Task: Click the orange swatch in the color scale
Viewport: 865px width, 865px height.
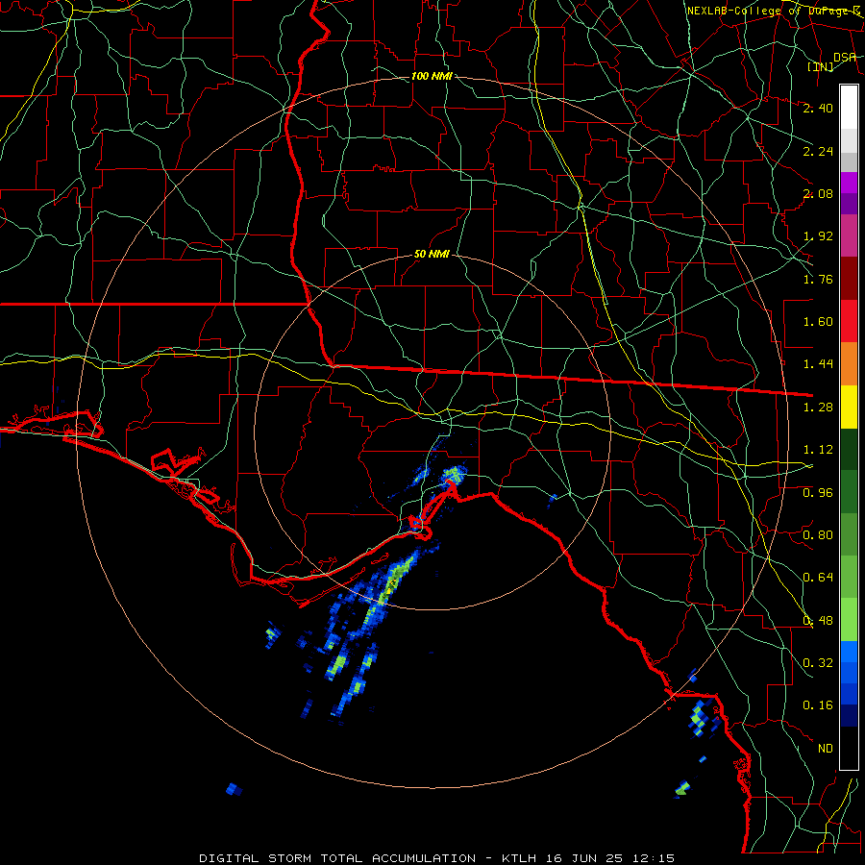Action: pos(849,364)
